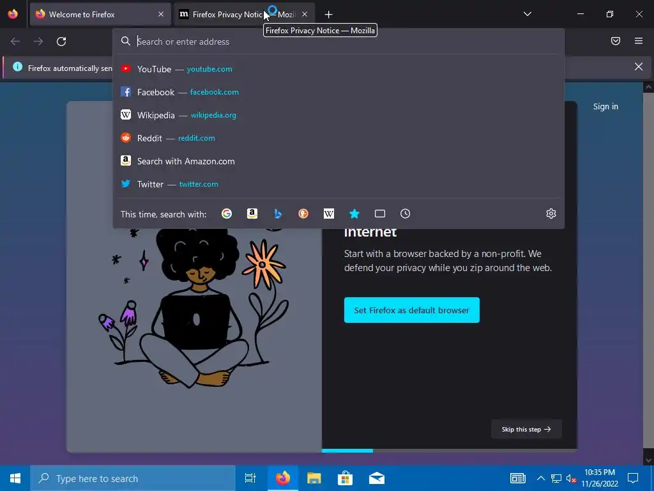
Task: Click the Firefox icon on the taskbar
Action: click(283, 478)
